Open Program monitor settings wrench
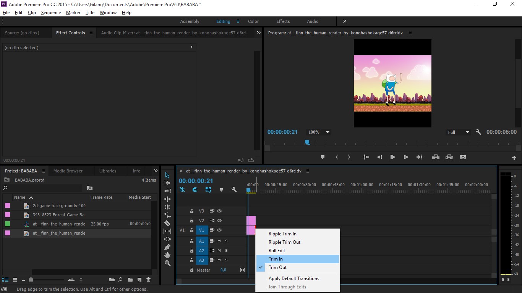The image size is (522, 293). pyautogui.click(x=478, y=132)
